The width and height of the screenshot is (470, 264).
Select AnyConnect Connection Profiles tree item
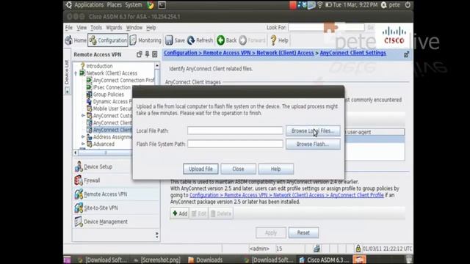123,80
